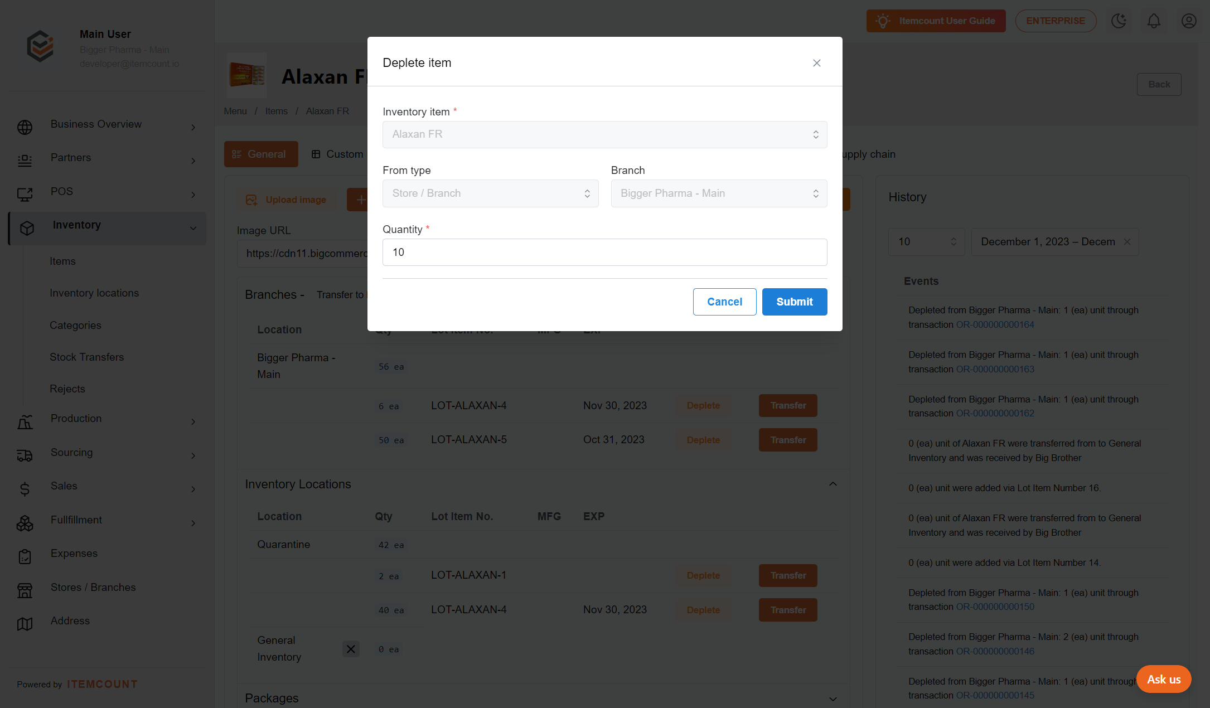Click the Back button
The height and width of the screenshot is (708, 1210).
[x=1159, y=84]
